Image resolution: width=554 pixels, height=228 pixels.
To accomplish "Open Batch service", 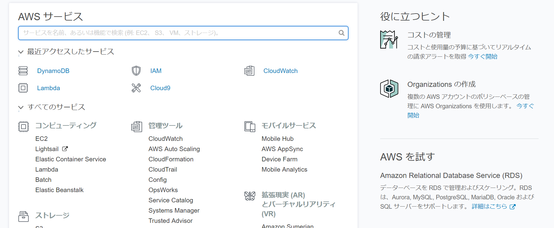I will pyautogui.click(x=43, y=180).
